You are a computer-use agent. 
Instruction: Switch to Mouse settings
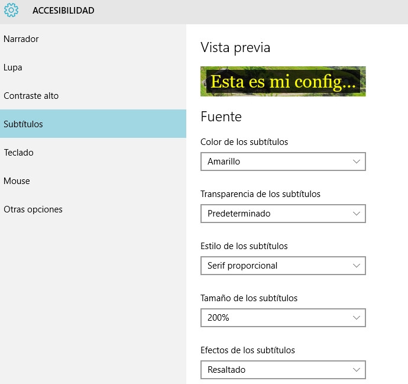pyautogui.click(x=17, y=181)
